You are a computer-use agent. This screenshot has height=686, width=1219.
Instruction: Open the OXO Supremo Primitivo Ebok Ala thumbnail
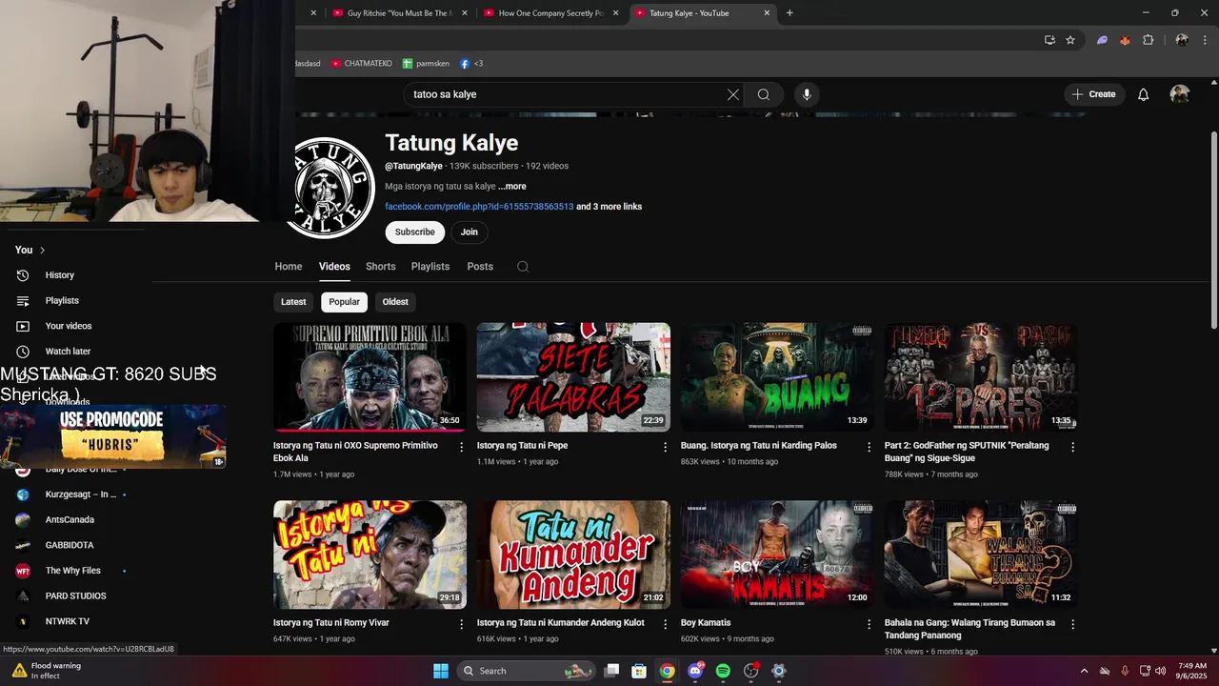[x=370, y=377]
